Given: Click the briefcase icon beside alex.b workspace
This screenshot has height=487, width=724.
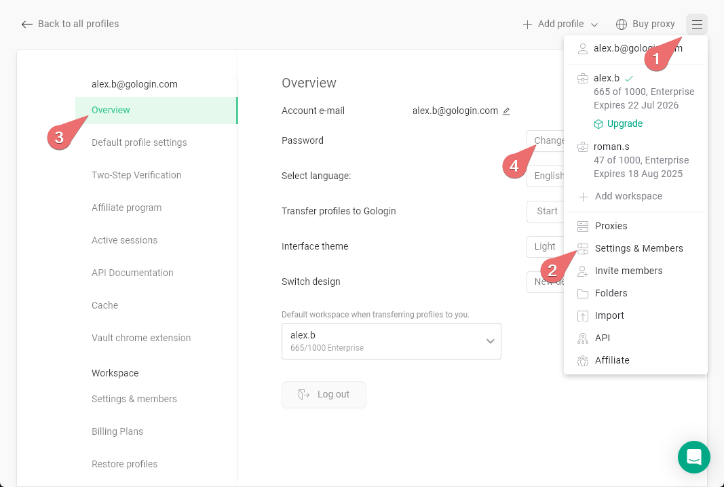Looking at the screenshot, I should [583, 79].
